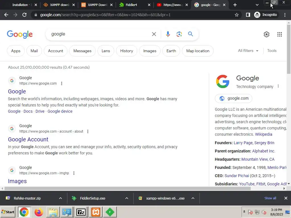291x218 pixels.
Task: Open XAMPP from the taskbar
Action: click(x=95, y=212)
